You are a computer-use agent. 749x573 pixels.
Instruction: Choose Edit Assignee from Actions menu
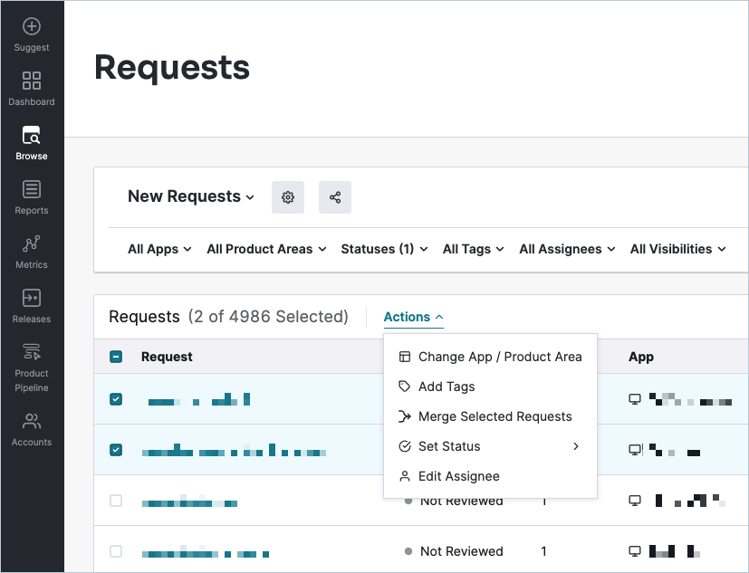click(490, 476)
